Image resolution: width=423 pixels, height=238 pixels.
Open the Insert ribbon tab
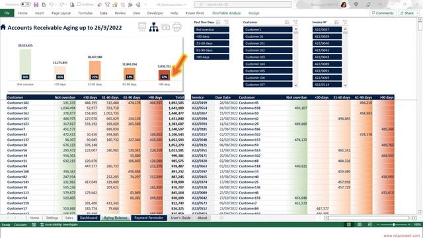point(39,13)
